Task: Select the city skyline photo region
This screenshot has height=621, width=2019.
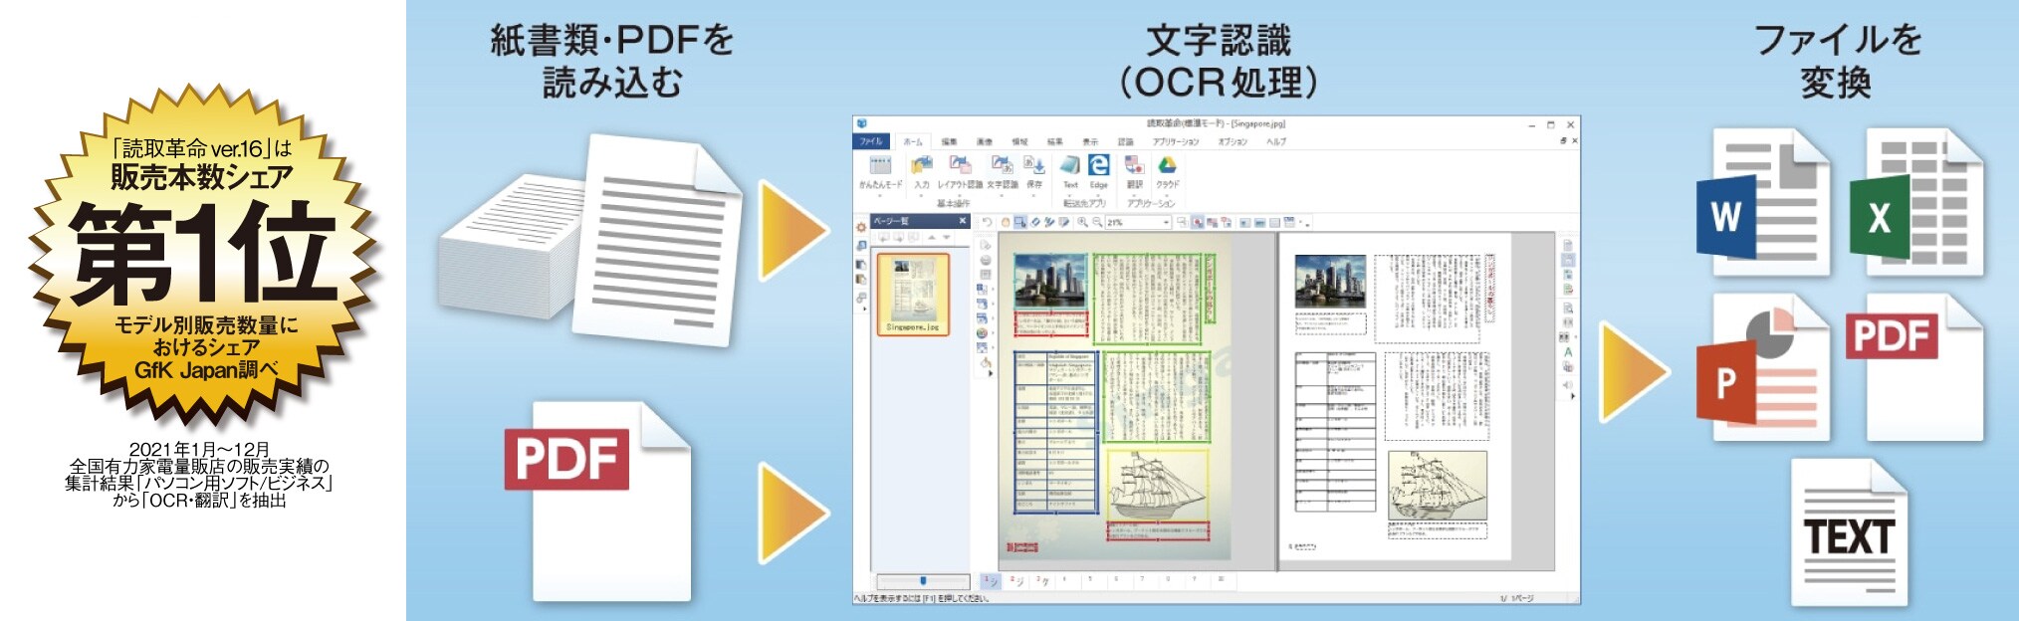Action: coord(1050,280)
